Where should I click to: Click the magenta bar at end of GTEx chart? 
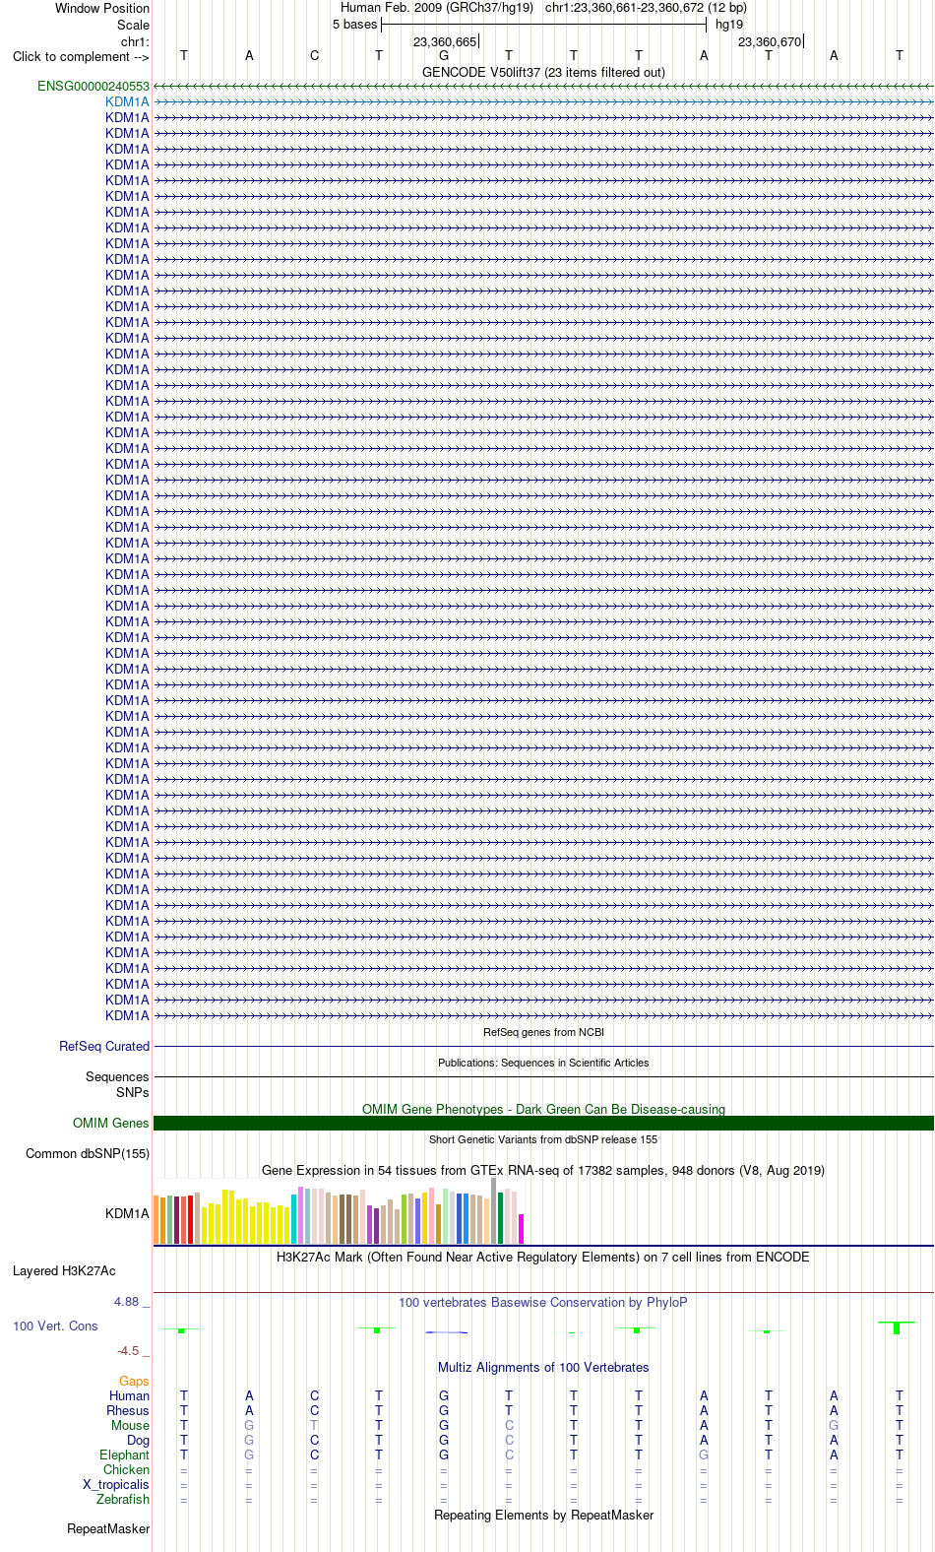point(522,1229)
